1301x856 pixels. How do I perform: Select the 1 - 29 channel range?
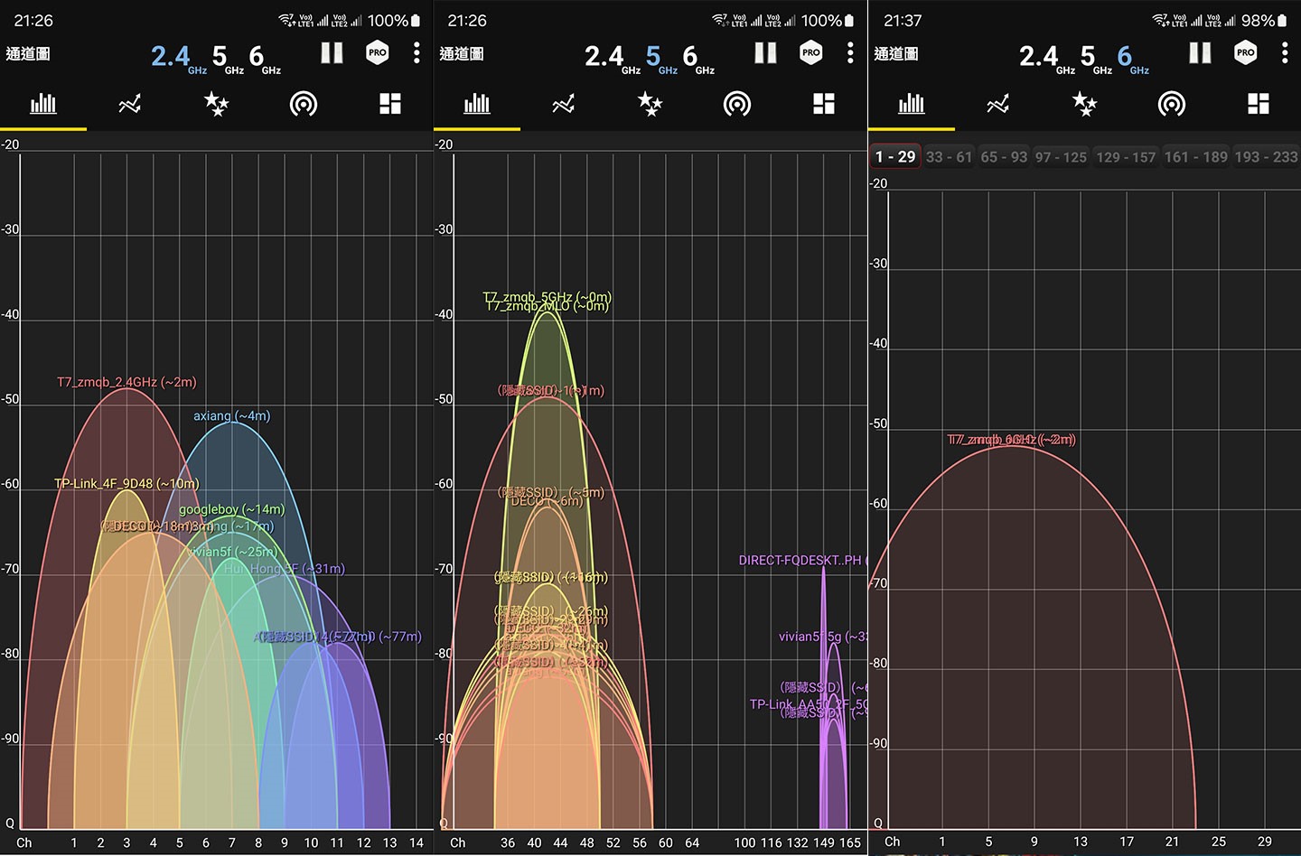(x=895, y=156)
